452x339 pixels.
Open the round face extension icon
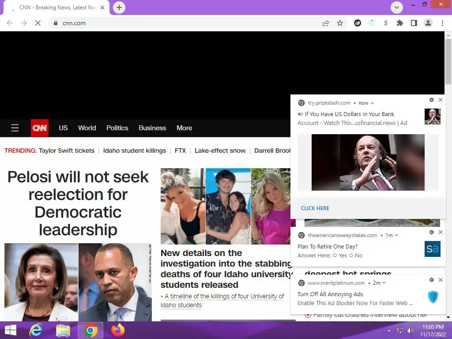pos(358,23)
